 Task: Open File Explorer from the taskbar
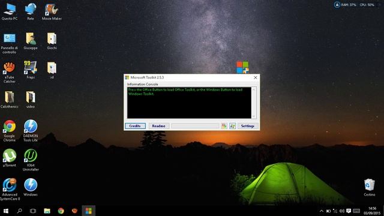coord(47,211)
